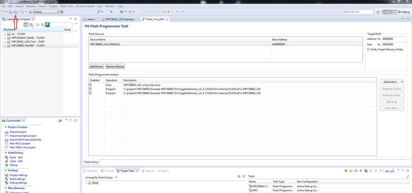Open the Processor Expert menu

click(x=85, y=6)
